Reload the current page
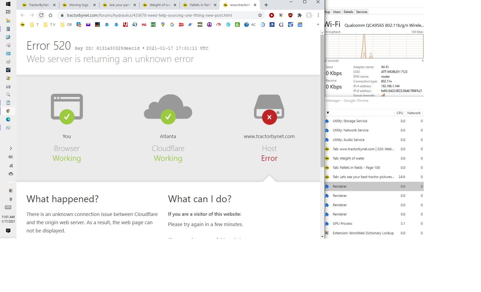 pos(41,15)
